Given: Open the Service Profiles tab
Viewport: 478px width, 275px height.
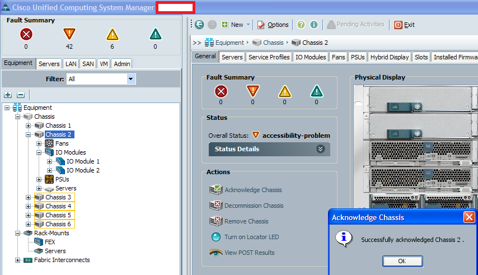Looking at the screenshot, I should click(x=269, y=57).
